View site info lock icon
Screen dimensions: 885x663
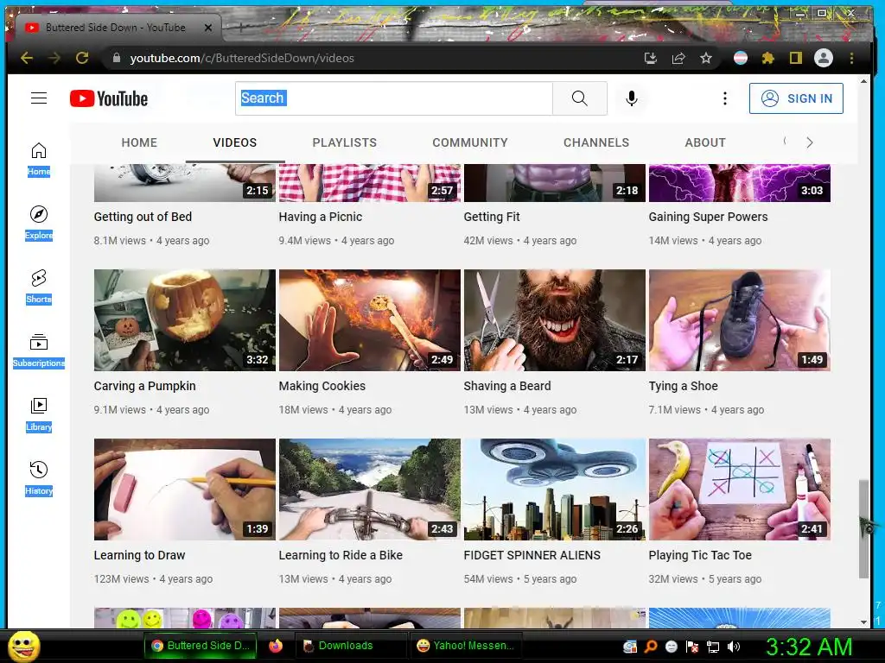117,58
